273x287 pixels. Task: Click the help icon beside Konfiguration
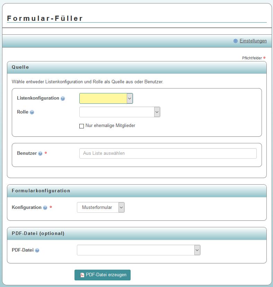point(45,208)
